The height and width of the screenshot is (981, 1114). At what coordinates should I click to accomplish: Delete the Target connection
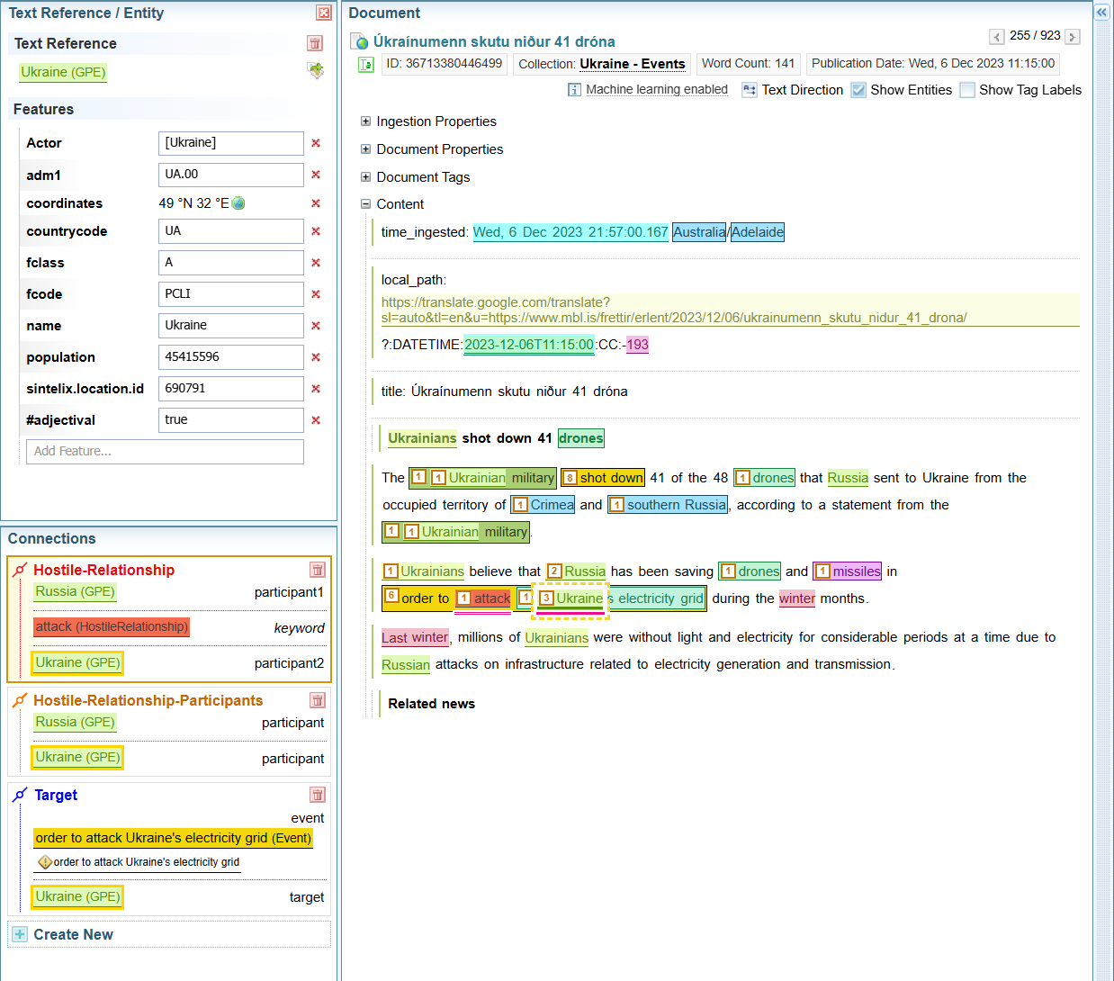click(317, 795)
